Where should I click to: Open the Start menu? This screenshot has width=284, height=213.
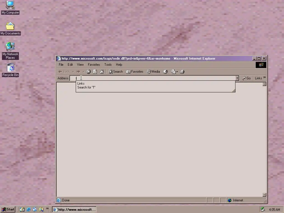(x=8, y=210)
